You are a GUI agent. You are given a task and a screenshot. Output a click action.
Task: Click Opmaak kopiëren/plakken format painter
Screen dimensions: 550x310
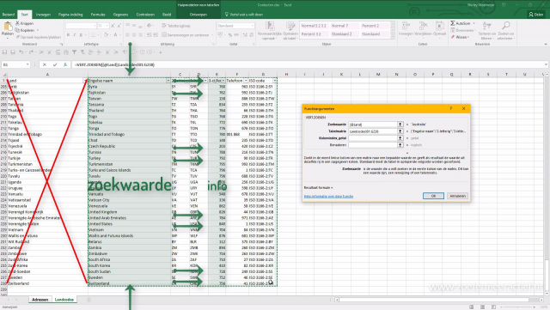pos(39,37)
